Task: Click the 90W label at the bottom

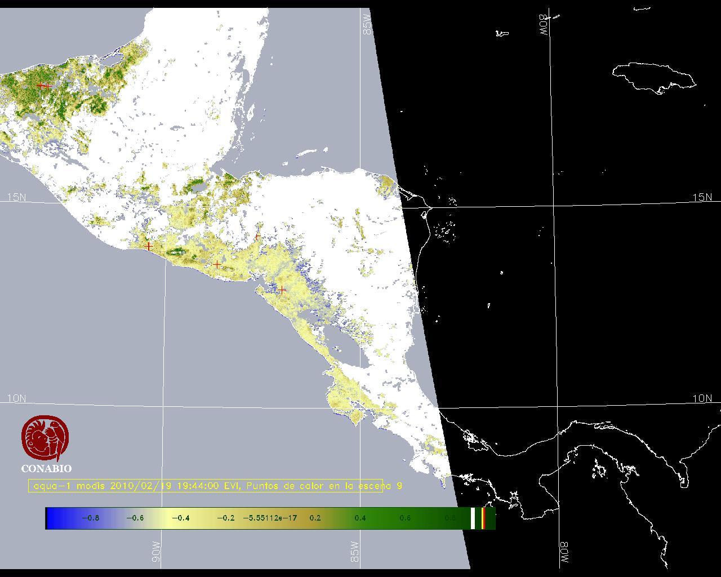Action: [156, 552]
